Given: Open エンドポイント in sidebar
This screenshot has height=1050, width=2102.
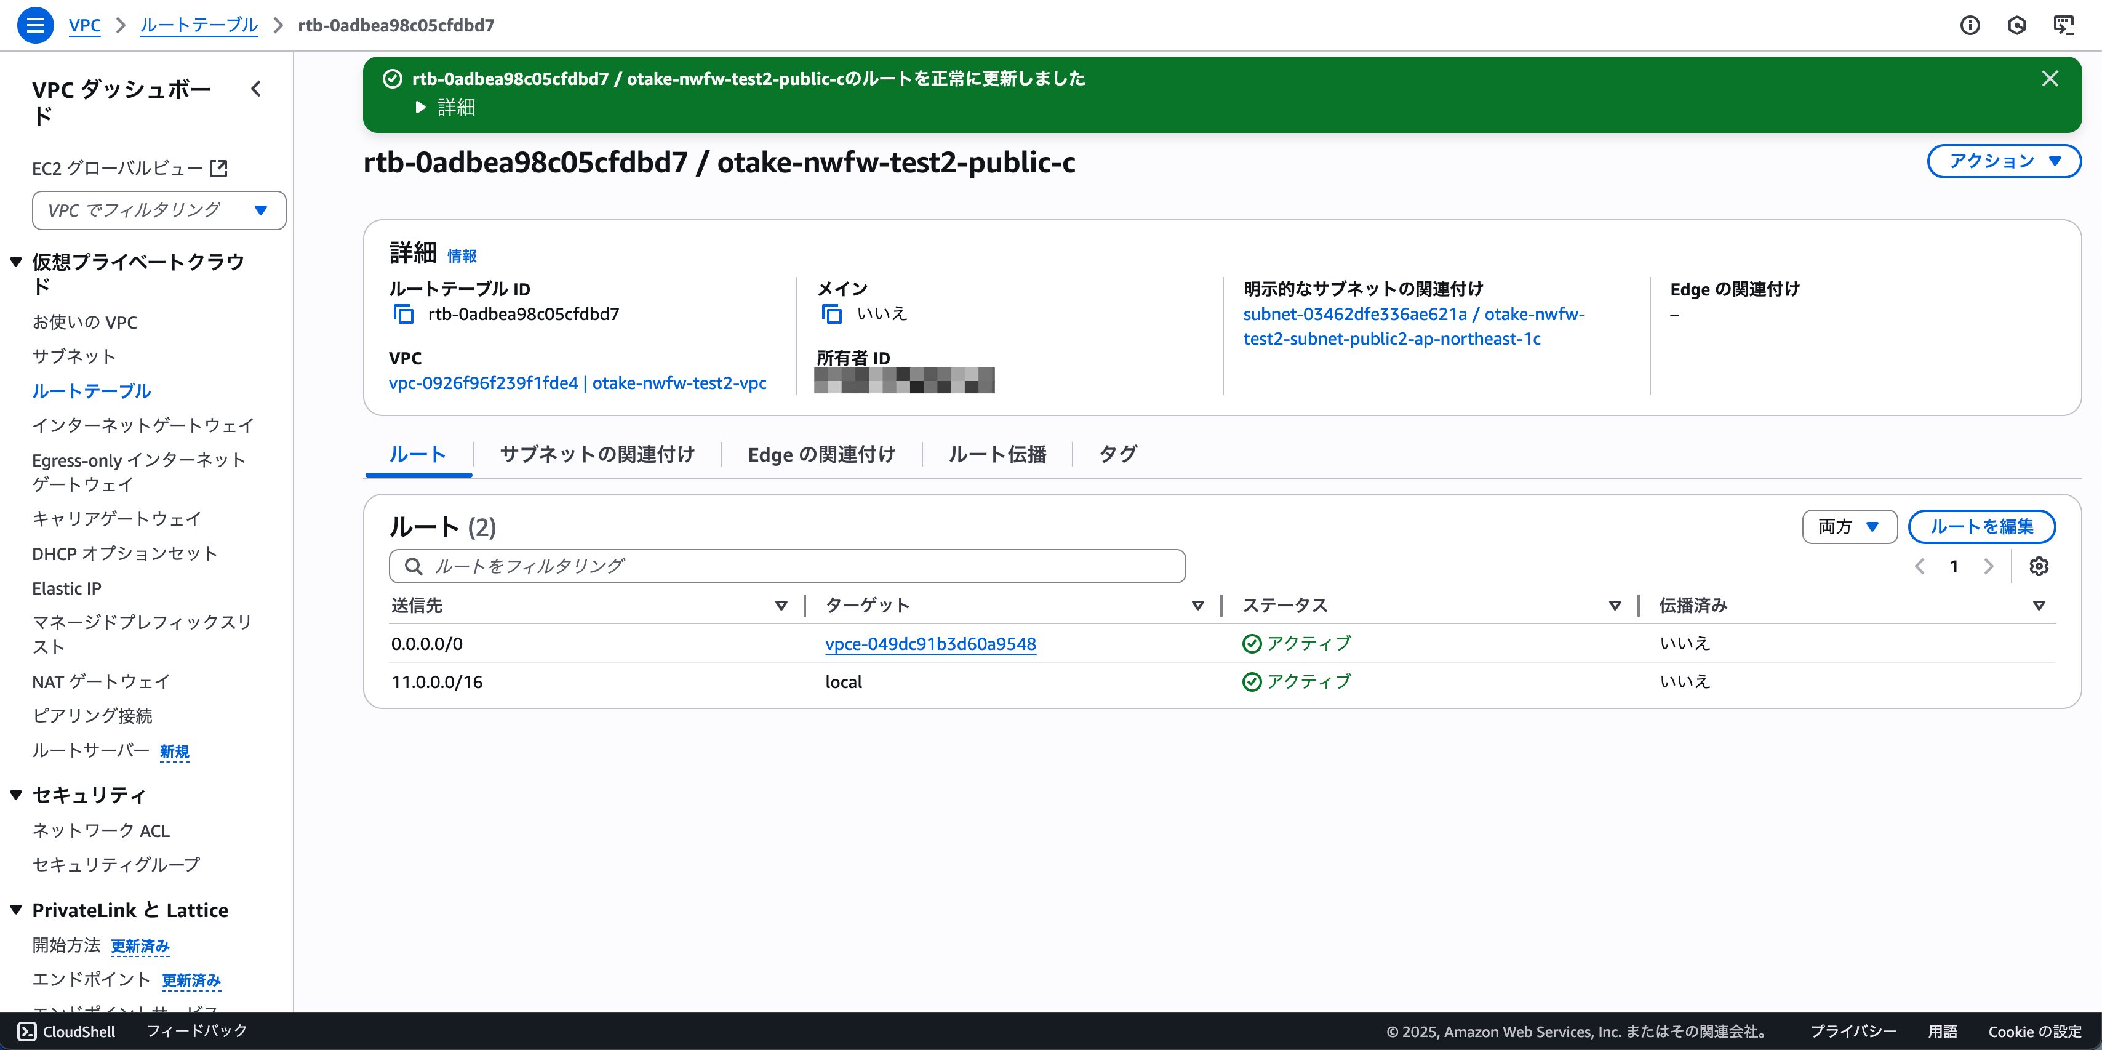Looking at the screenshot, I should coord(92,980).
